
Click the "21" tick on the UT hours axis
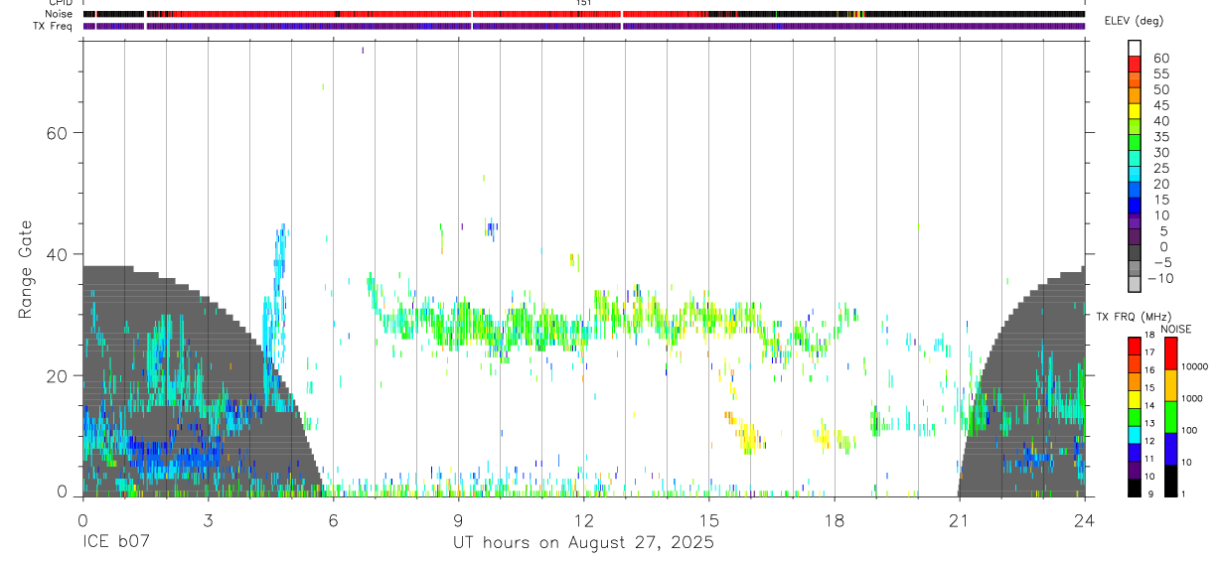[959, 519]
